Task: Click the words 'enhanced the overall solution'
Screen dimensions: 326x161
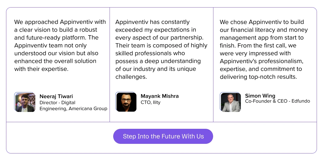Action: coord(55,61)
